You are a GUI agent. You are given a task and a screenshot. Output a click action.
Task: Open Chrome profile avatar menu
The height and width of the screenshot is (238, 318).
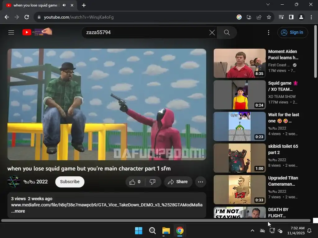[x=301, y=17]
